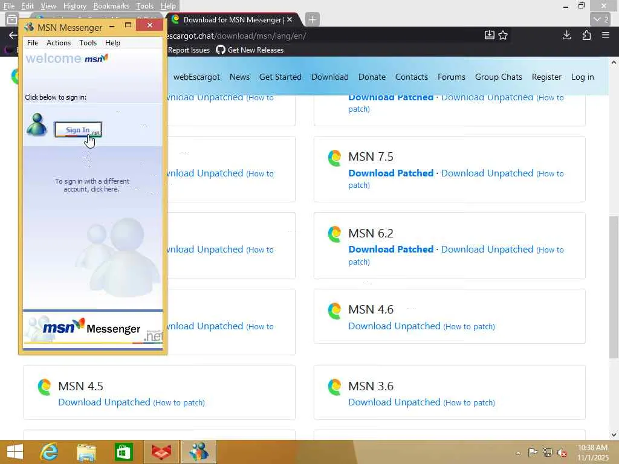Open File Explorer from the taskbar

point(86,452)
